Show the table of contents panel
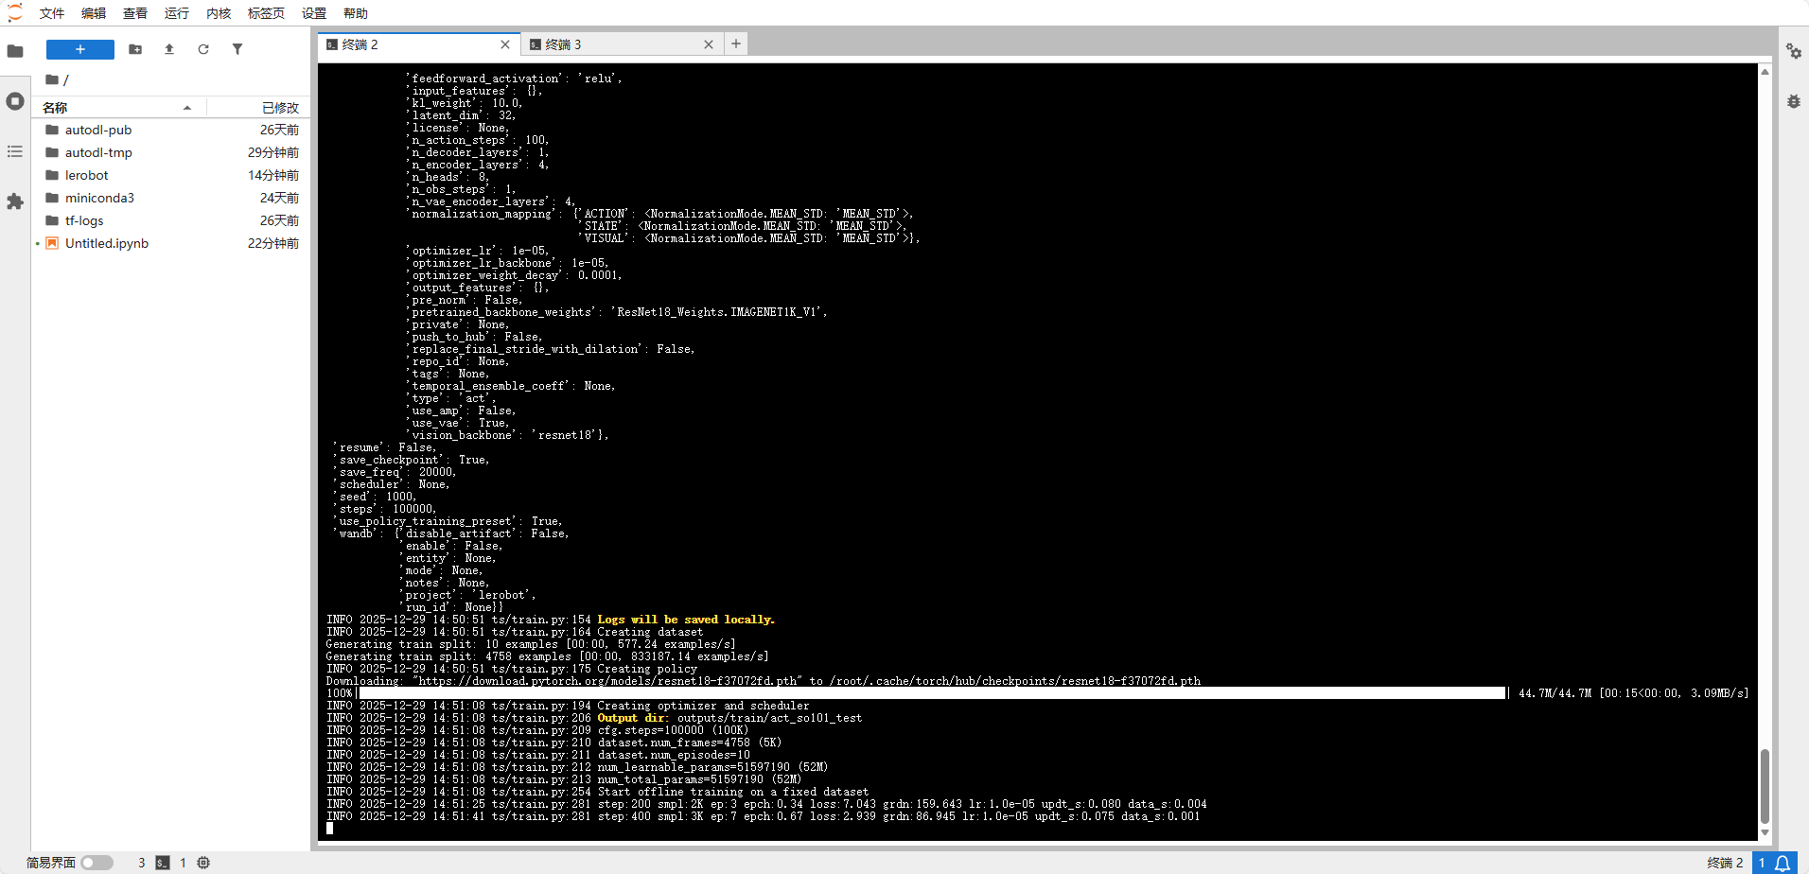This screenshot has height=874, width=1809. tap(15, 151)
